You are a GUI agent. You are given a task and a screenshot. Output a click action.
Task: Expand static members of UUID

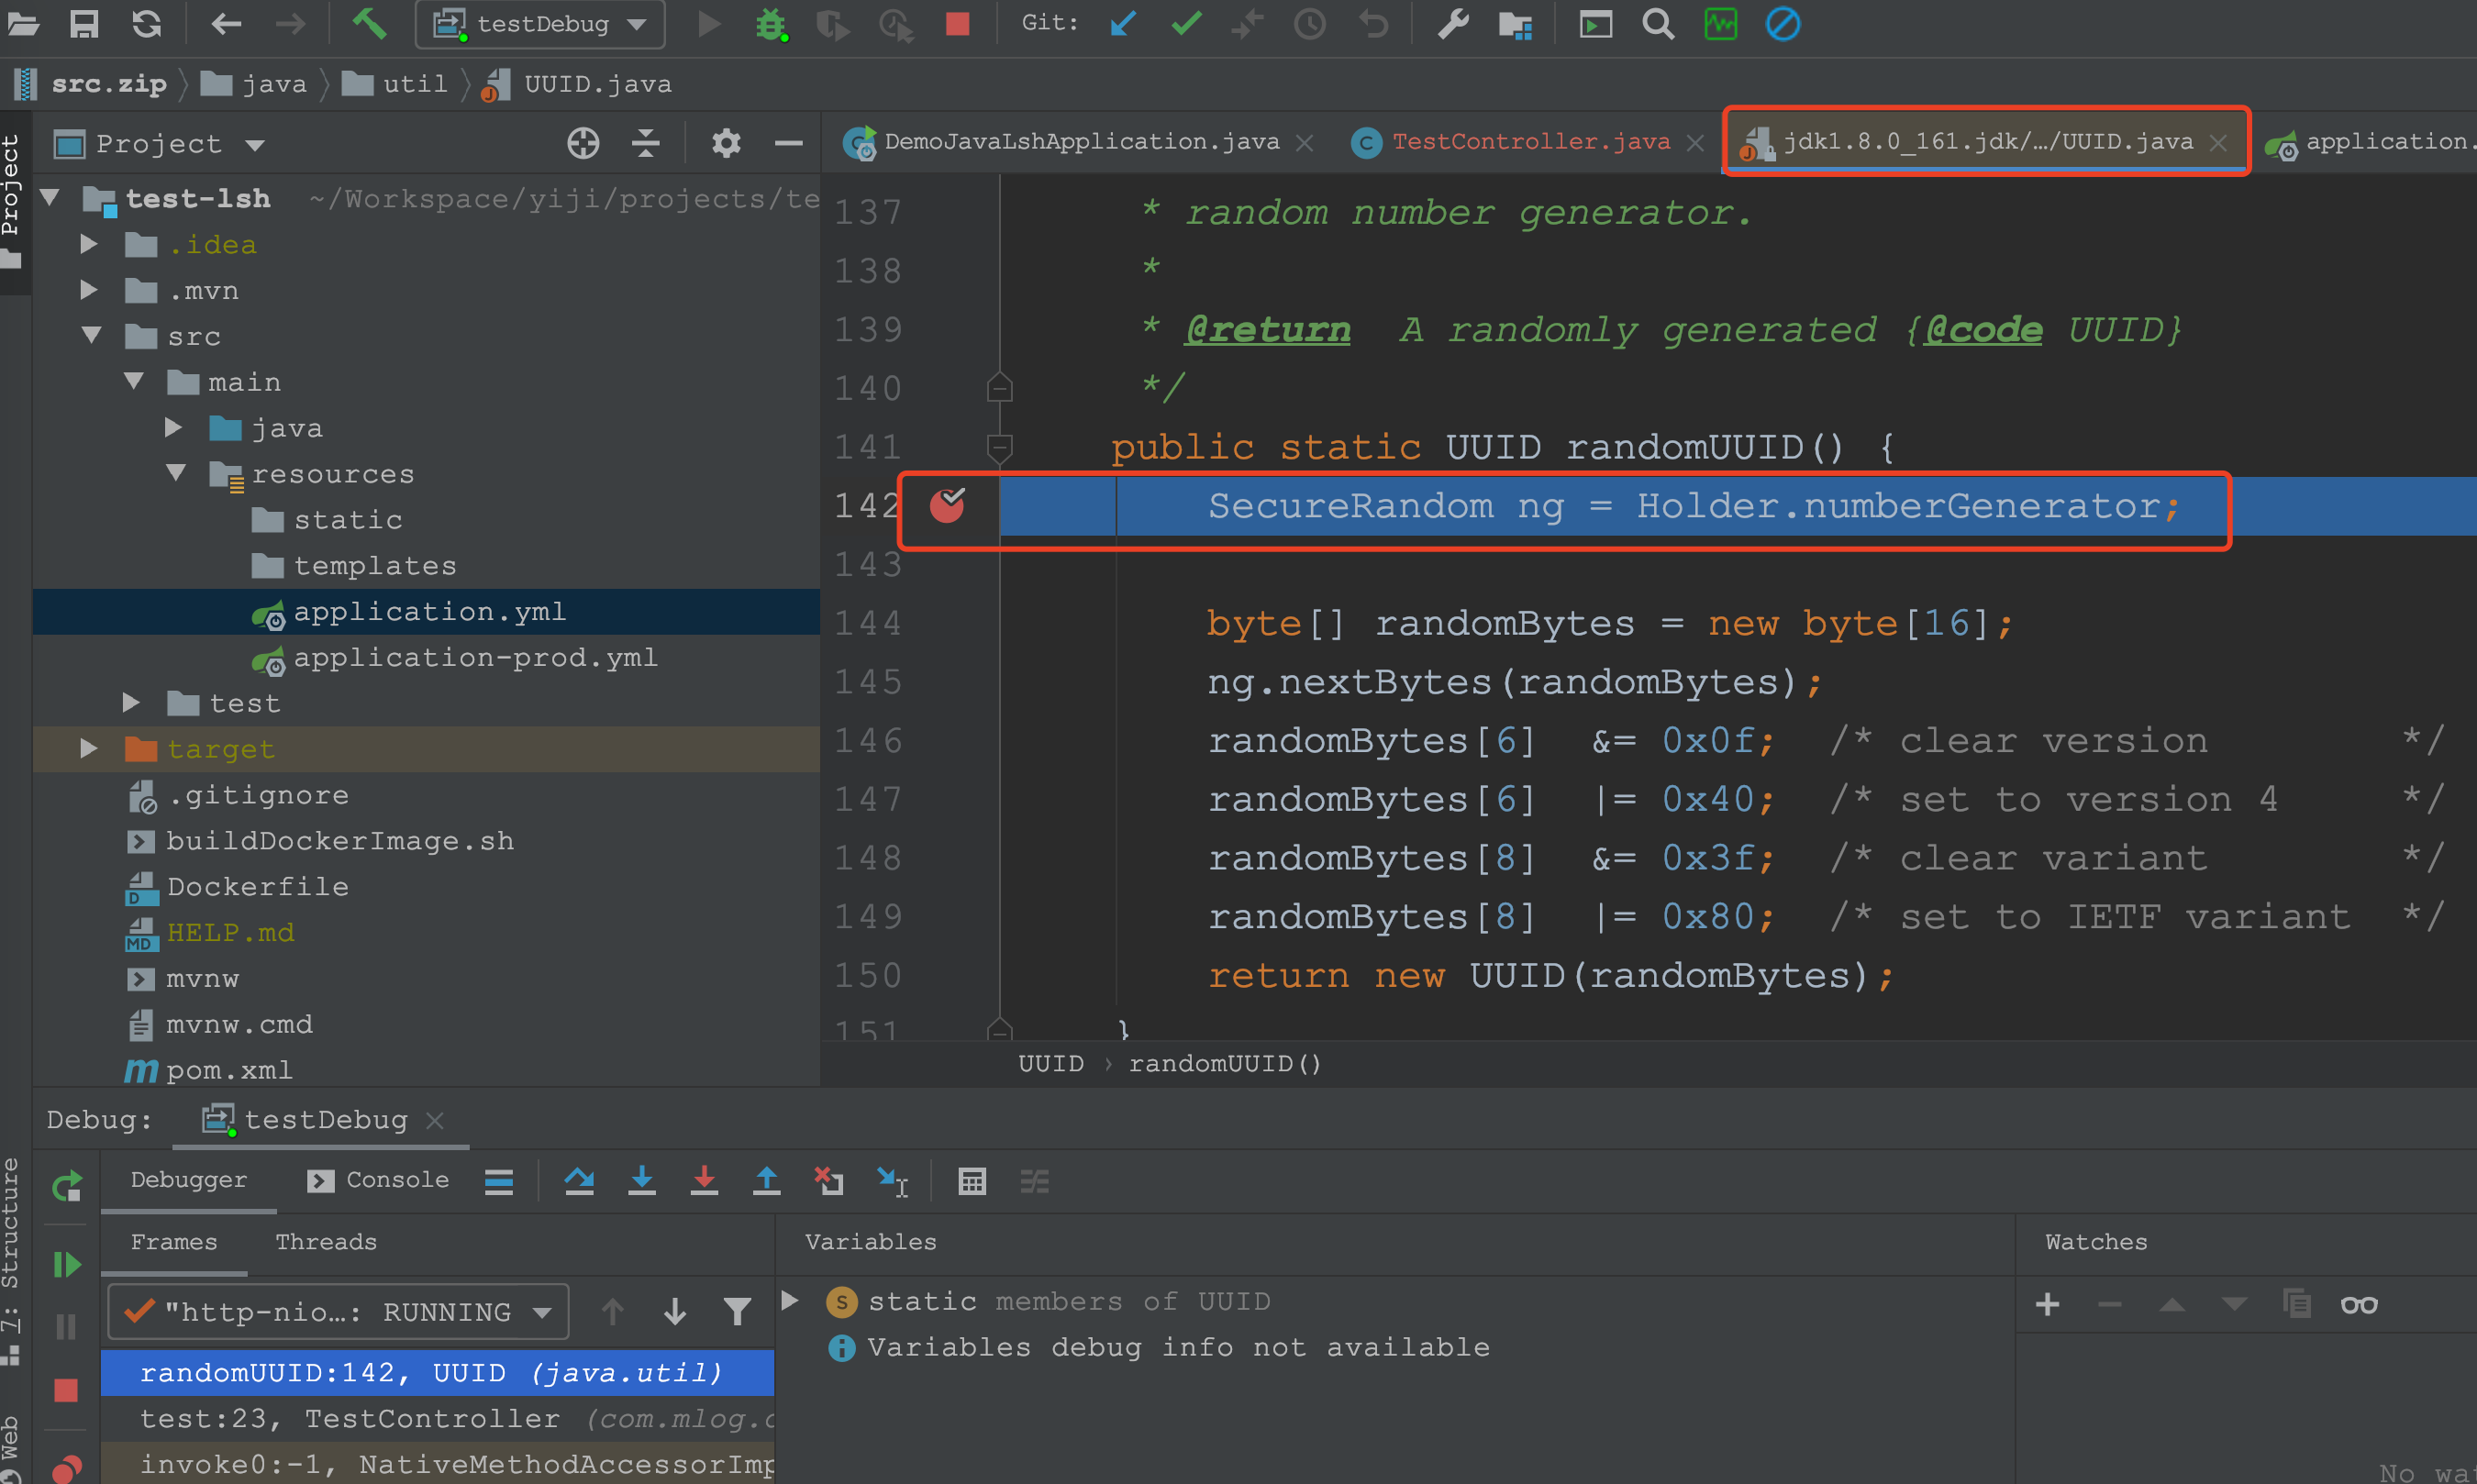790,1300
